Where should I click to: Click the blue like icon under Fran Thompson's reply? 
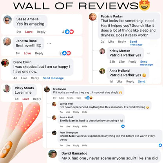[160, 145]
